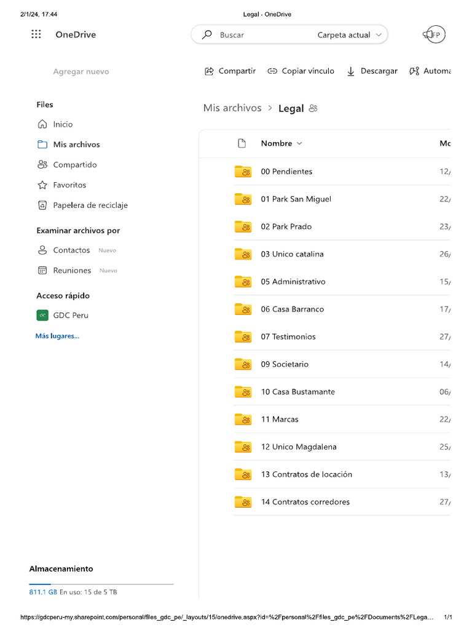Open GDC Peru quick access link
Screen dimensions: 472x630
(x=71, y=316)
